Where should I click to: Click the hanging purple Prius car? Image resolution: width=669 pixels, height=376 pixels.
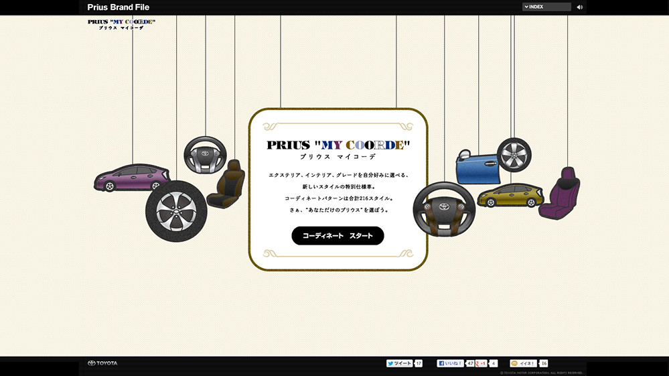point(133,178)
